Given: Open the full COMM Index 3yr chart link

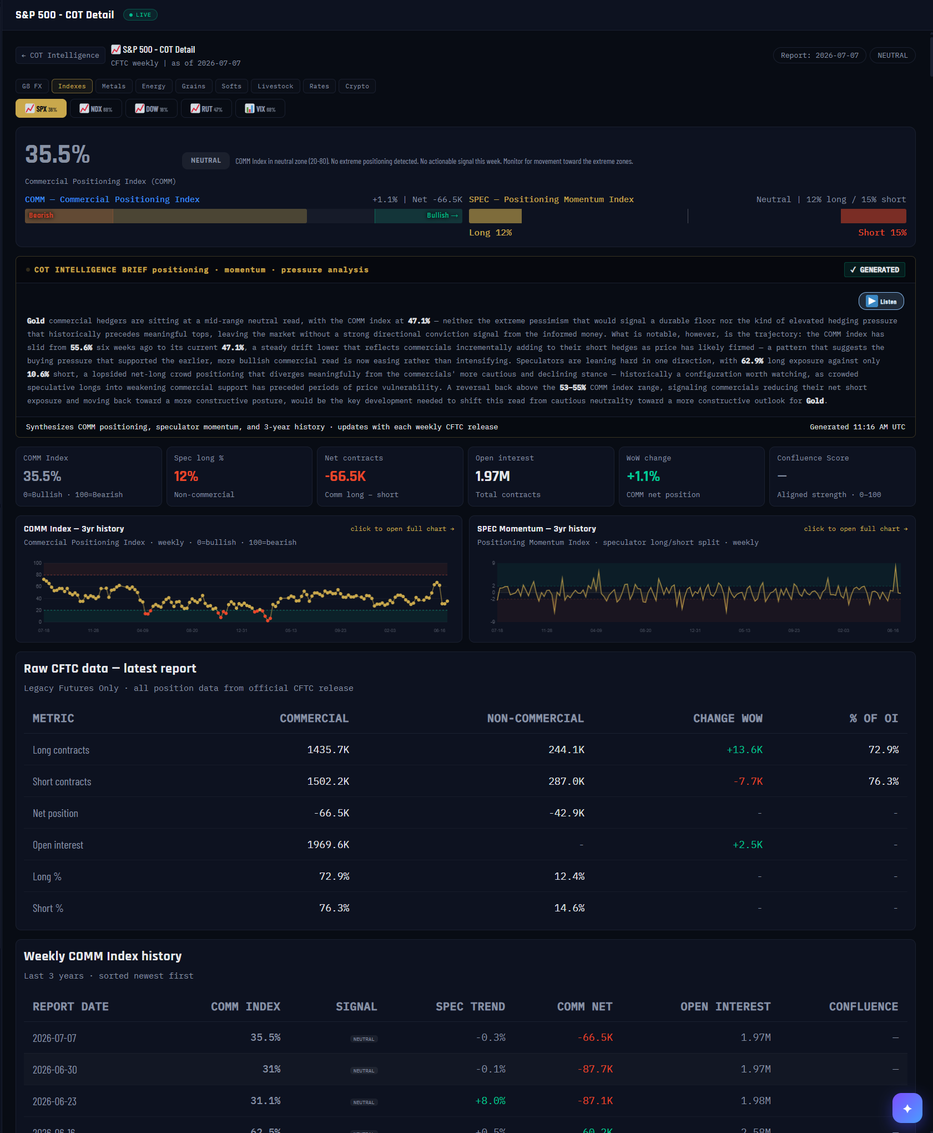Looking at the screenshot, I should (402, 529).
